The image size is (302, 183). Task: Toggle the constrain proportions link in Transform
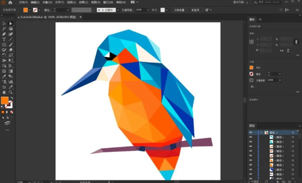(295, 42)
